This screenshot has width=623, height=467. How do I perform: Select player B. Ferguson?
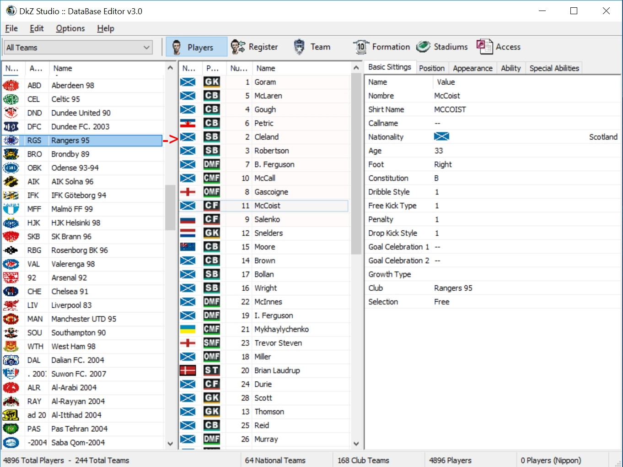point(263,164)
